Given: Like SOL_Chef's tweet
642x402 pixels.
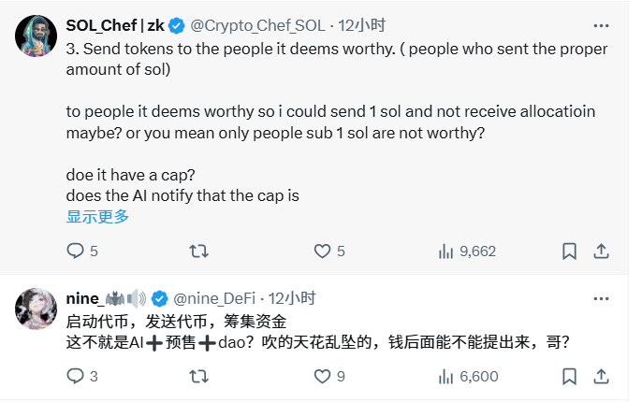Looking at the screenshot, I should tap(322, 251).
